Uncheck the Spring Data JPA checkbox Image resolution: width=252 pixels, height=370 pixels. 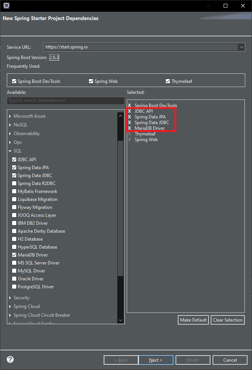14,168
